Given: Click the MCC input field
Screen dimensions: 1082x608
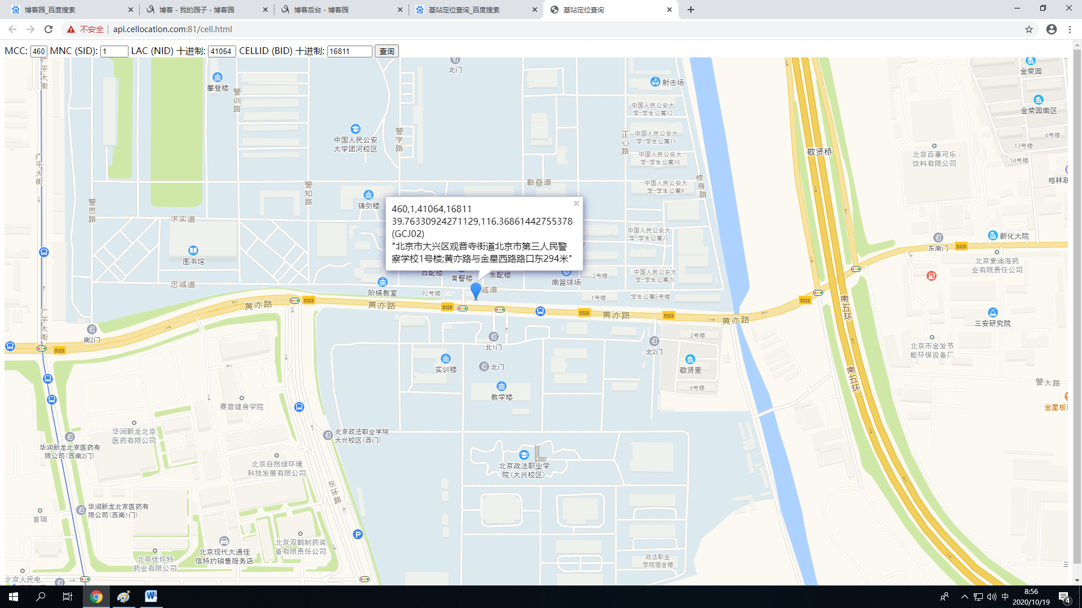Looking at the screenshot, I should [x=38, y=51].
